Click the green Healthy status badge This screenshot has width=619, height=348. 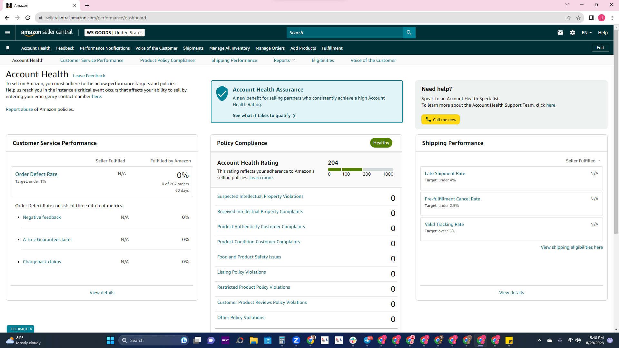click(381, 143)
